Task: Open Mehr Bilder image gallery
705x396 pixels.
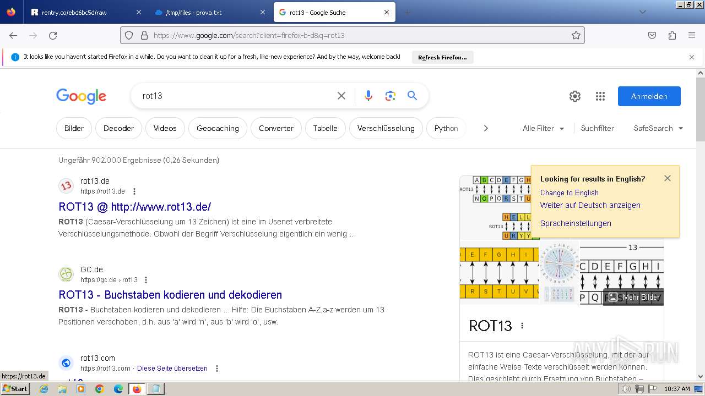Action: [633, 297]
